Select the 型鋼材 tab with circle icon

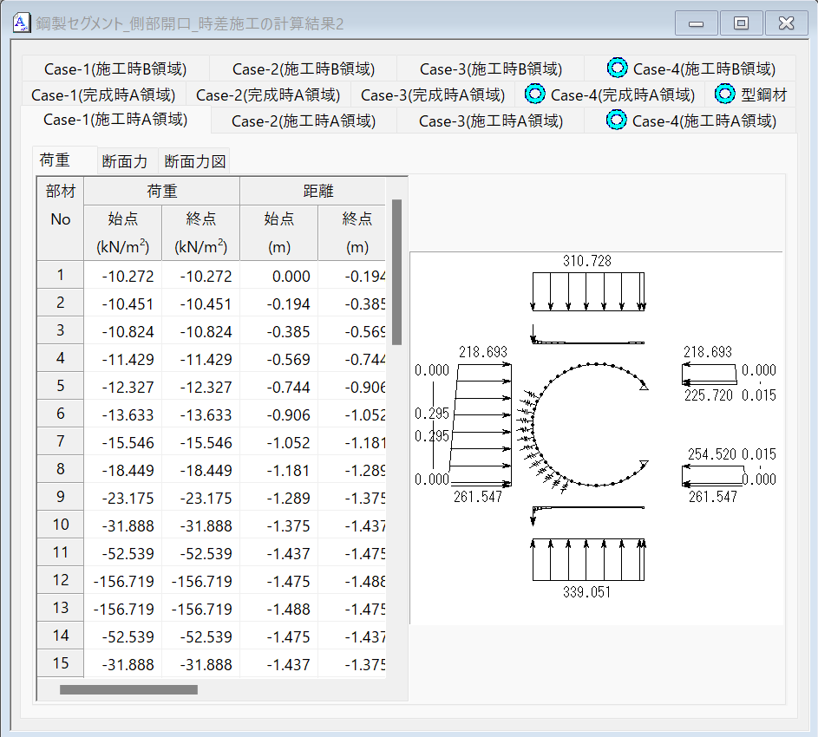coord(751,95)
